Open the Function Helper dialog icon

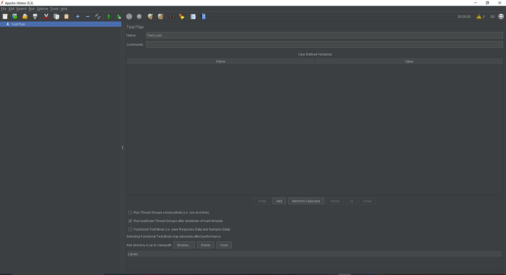tap(193, 17)
